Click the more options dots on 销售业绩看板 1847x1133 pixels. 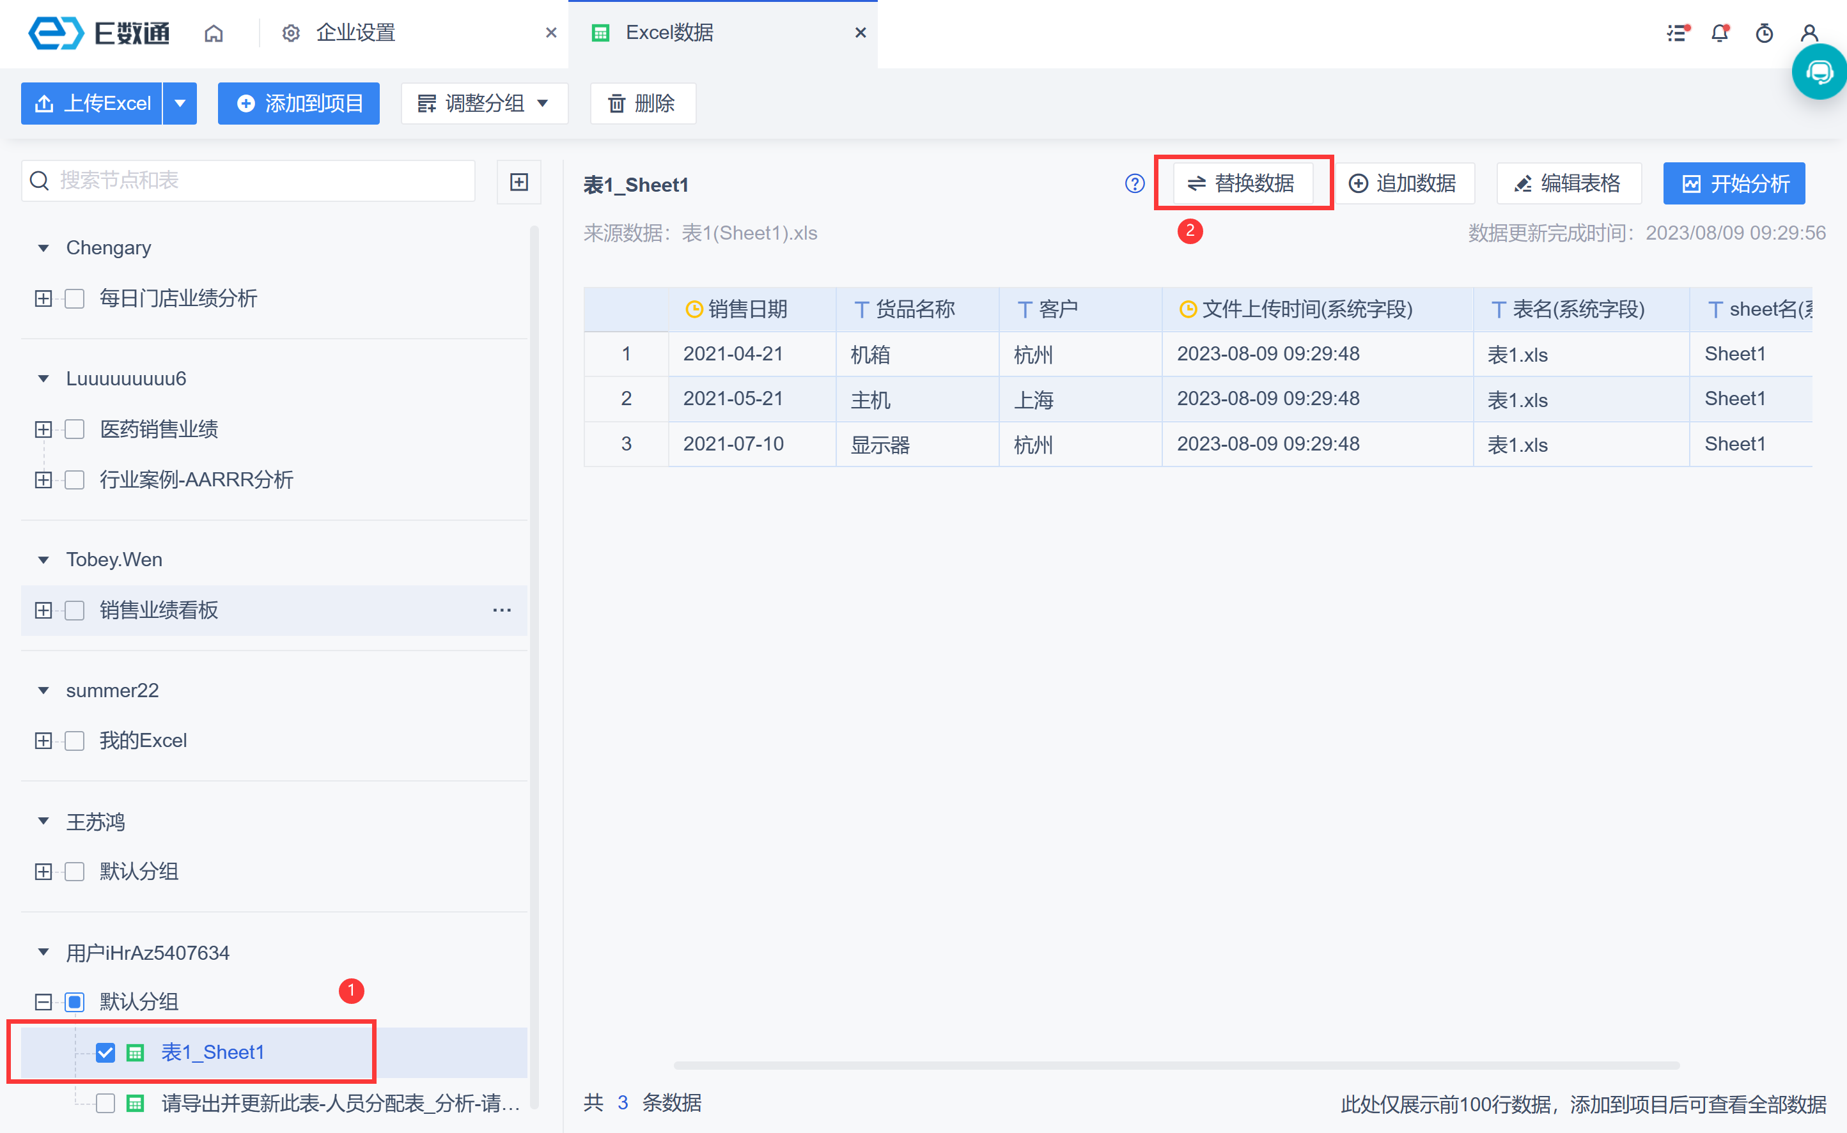coord(501,610)
